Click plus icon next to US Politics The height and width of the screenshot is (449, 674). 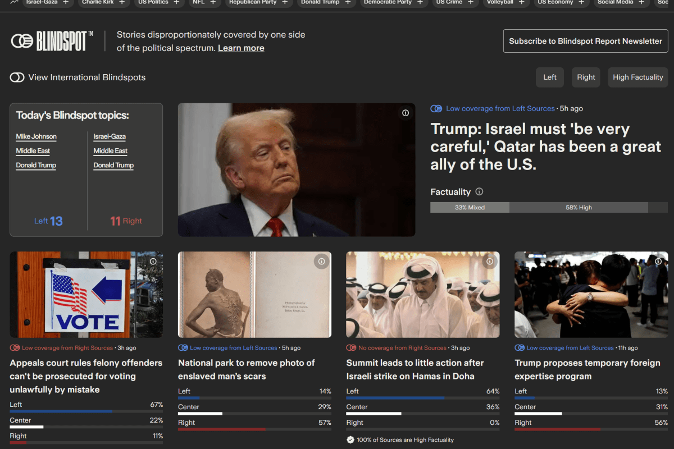[176, 2]
